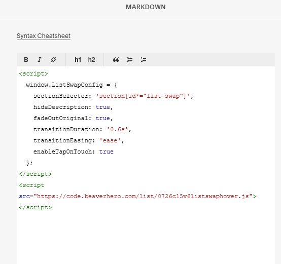Click the code.beaverhero.com script URL
This screenshot has width=281, height=264.
coord(143,196)
